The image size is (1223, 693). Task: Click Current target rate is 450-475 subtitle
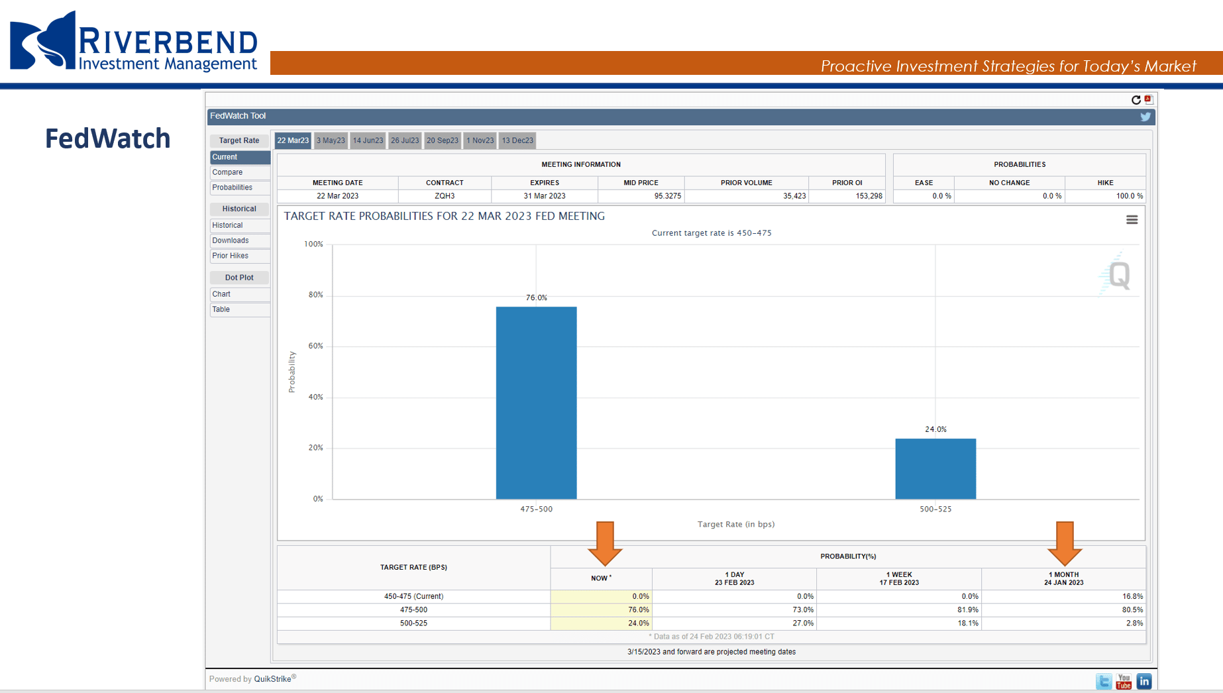coord(712,233)
